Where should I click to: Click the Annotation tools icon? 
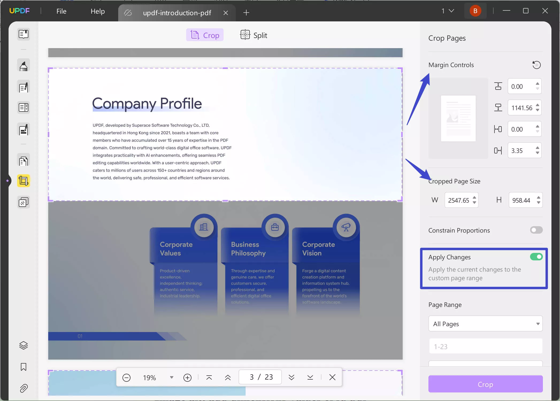24,65
